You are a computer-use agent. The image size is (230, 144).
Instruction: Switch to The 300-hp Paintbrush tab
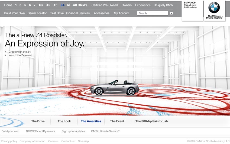click(151, 121)
